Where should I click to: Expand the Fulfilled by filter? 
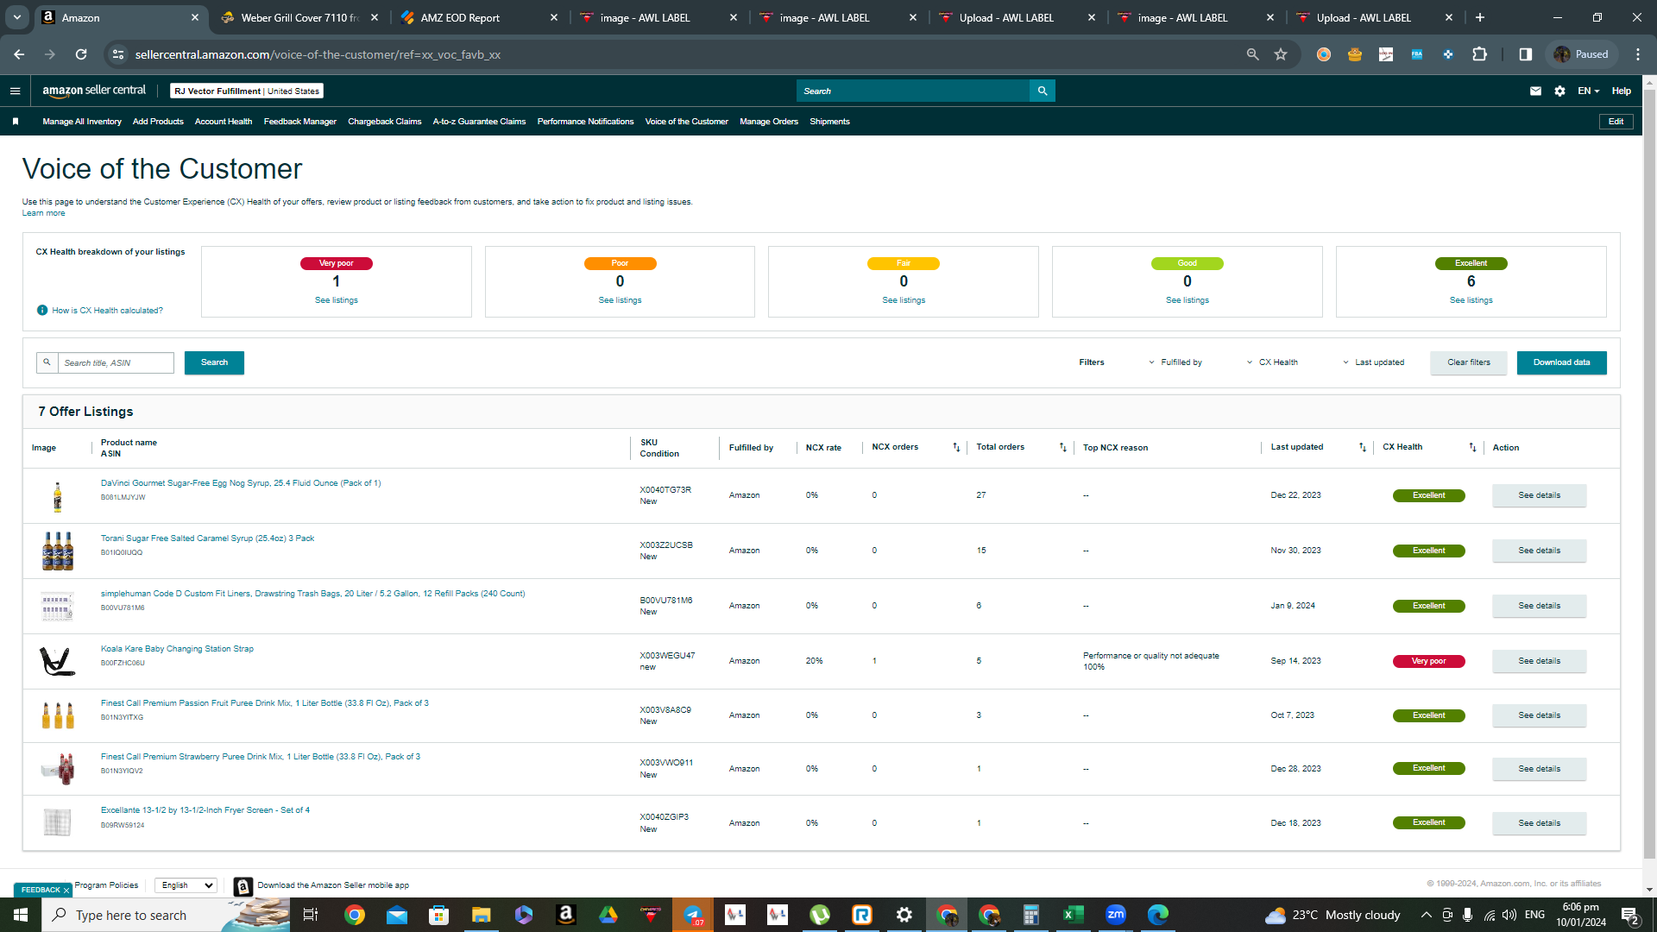pyautogui.click(x=1175, y=362)
